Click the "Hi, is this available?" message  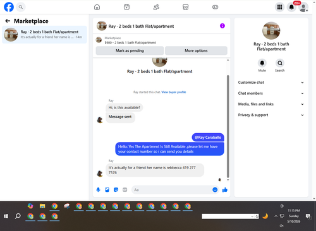[x=125, y=107]
